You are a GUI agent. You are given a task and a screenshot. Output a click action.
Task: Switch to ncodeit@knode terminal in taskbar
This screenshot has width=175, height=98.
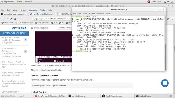pos(151,96)
